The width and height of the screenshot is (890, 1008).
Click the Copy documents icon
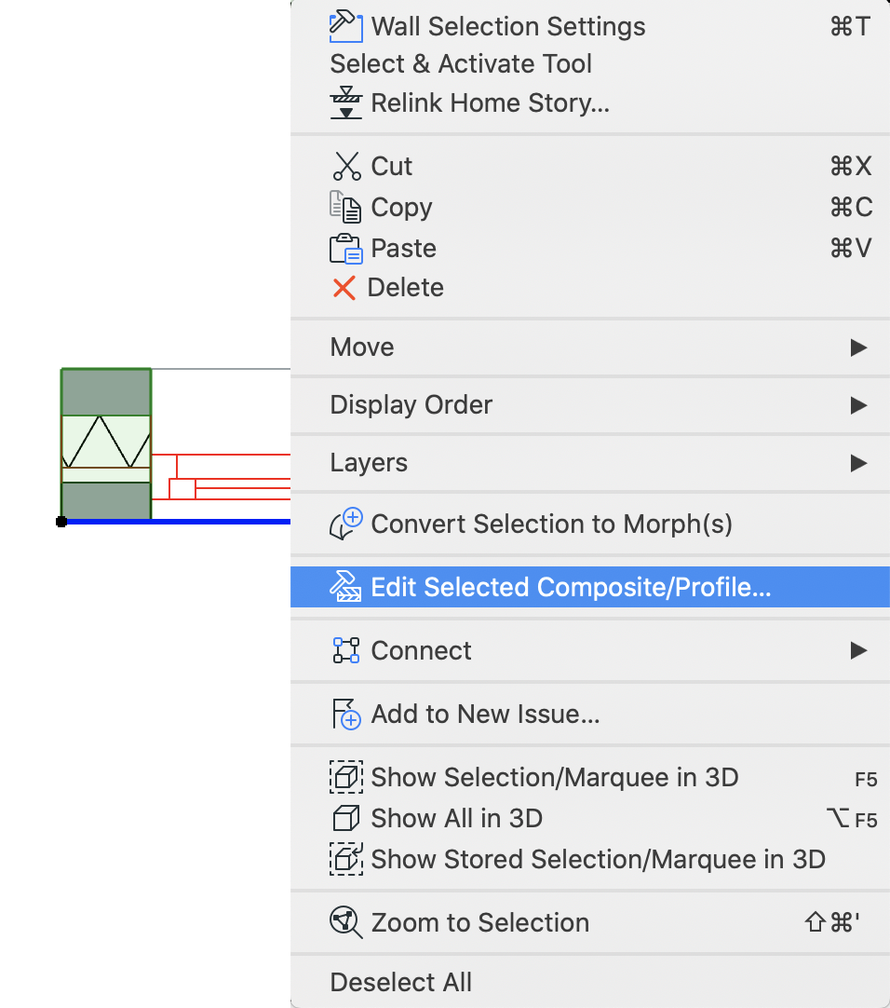pos(345,207)
